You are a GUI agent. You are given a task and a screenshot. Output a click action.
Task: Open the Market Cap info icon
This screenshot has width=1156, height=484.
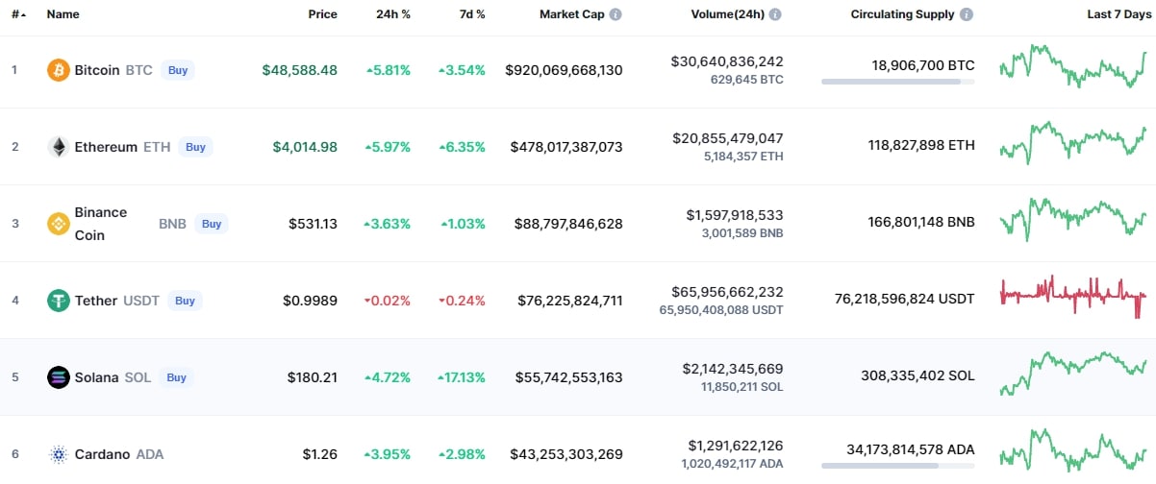pos(616,14)
